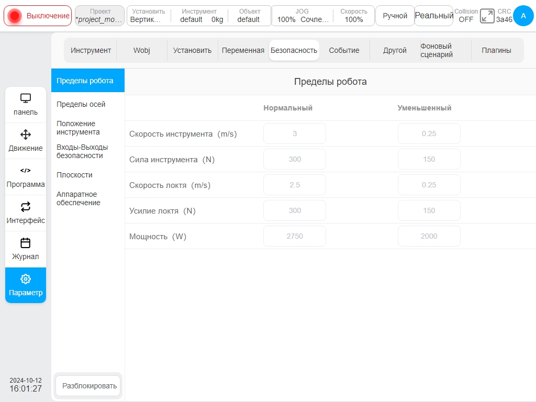Select Пределы робота in side menu
This screenshot has height=402, width=536.
(x=88, y=81)
